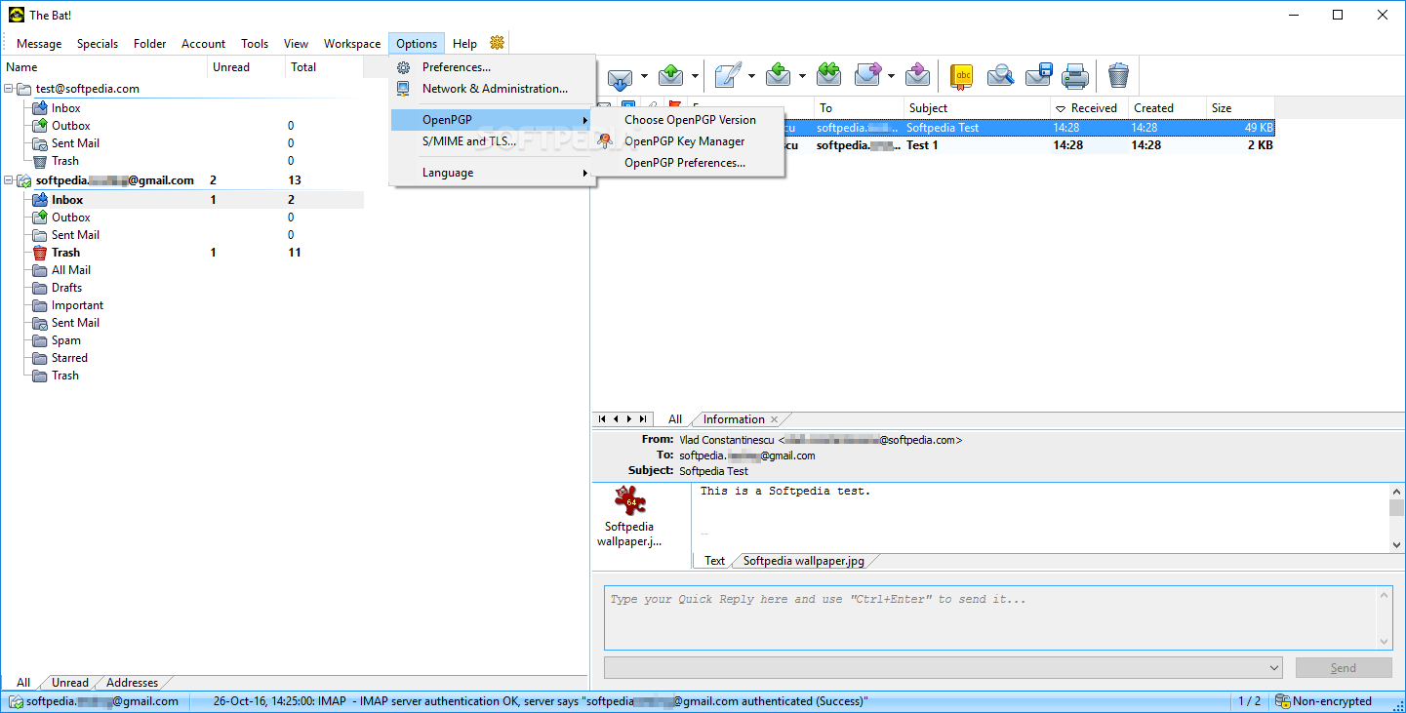Open the Workspace menu
The width and height of the screenshot is (1406, 713).
[352, 44]
